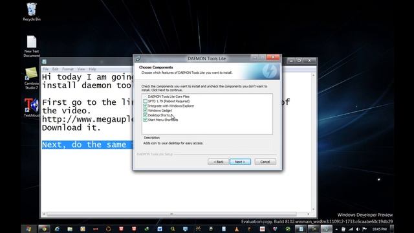Click Notepad vertical scroll-up arrow
Image resolution: width=414 pixels, height=233 pixels.
coord(313,75)
